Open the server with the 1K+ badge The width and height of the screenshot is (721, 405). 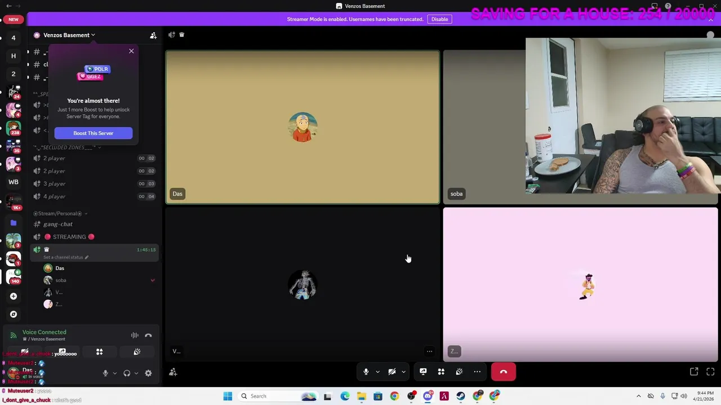(x=14, y=201)
